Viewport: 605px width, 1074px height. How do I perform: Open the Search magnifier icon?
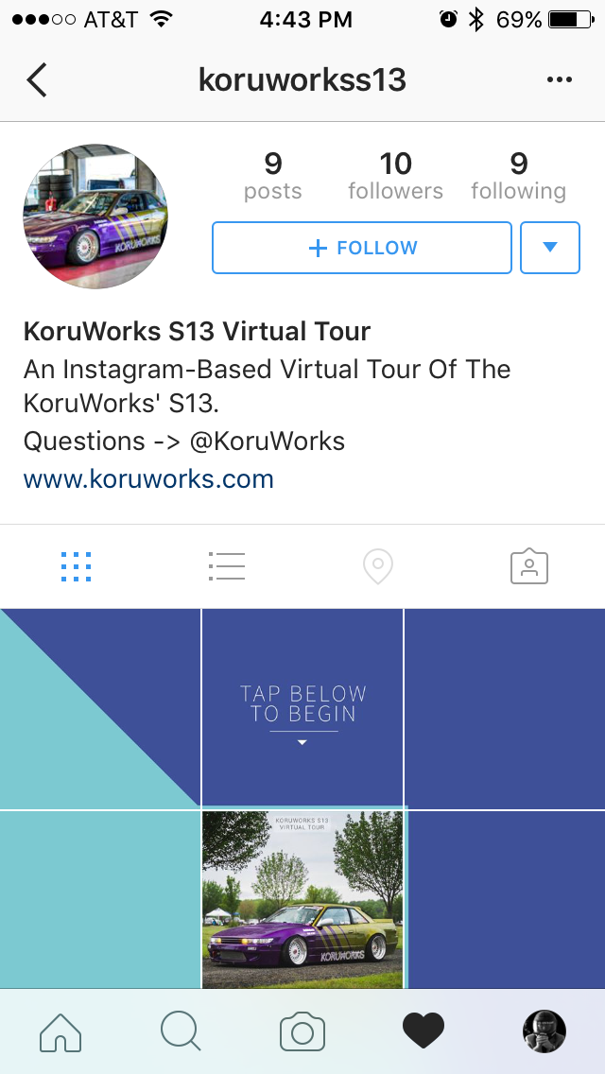coord(181,1031)
